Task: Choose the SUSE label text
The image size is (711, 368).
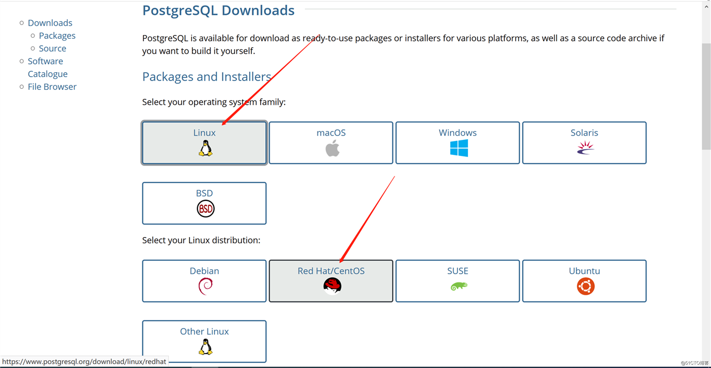Action: [x=458, y=271]
